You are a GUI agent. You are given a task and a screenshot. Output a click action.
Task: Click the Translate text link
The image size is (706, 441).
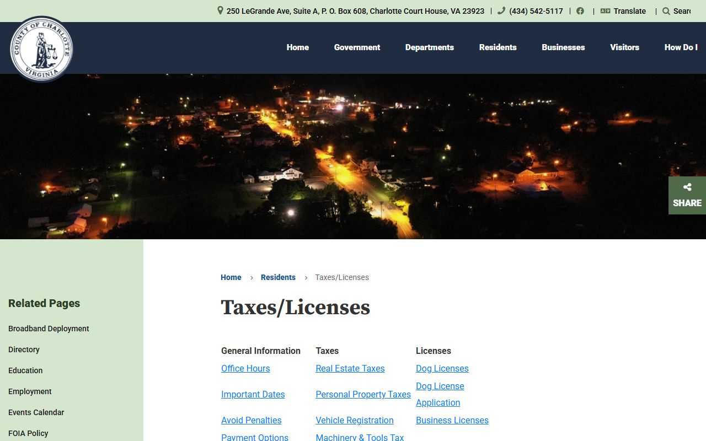click(x=630, y=11)
